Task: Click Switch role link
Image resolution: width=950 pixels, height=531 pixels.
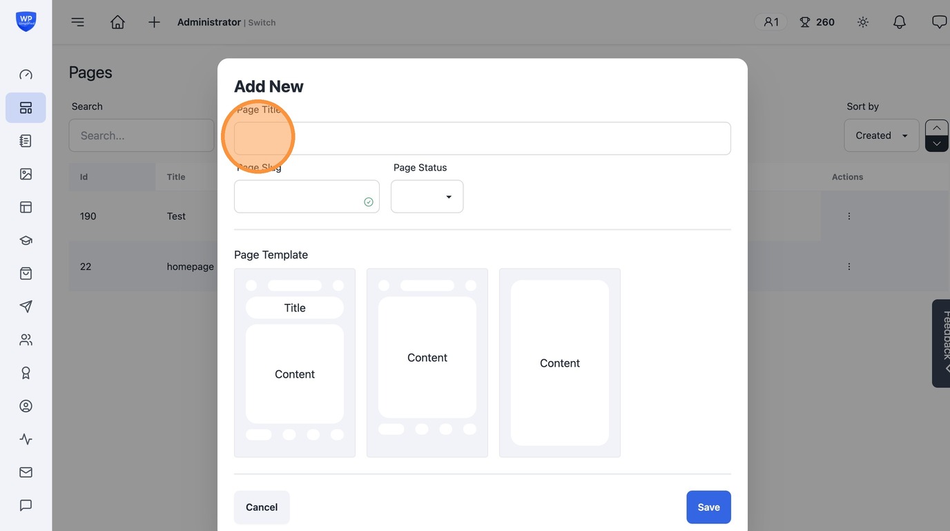Action: [262, 23]
